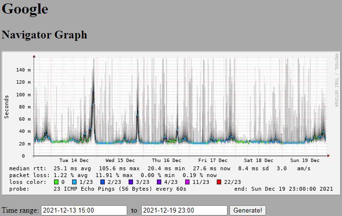Click the 1.22 % avg packet loss value
The height and width of the screenshot is (216, 342).
coord(71,175)
